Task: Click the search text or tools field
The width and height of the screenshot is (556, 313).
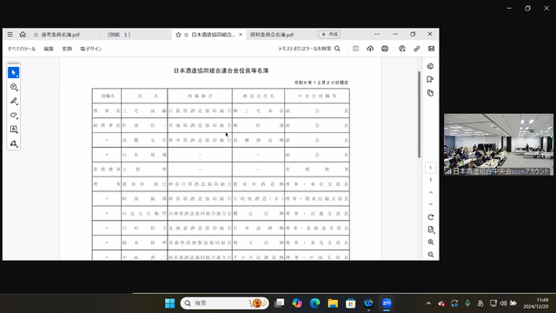Action: pyautogui.click(x=309, y=49)
